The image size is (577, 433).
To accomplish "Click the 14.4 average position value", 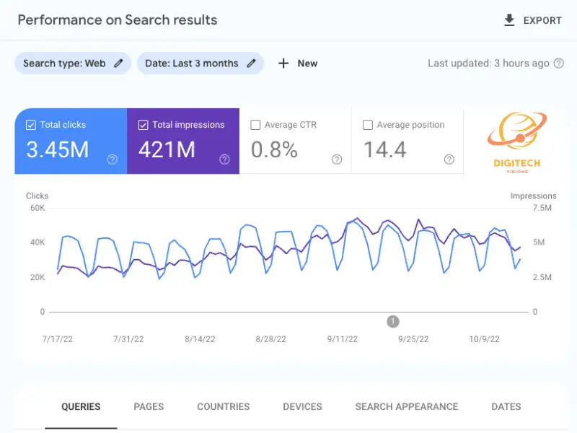I will (385, 150).
